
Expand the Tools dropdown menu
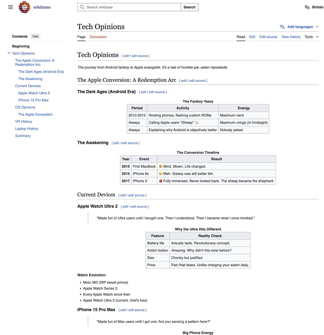311,37
